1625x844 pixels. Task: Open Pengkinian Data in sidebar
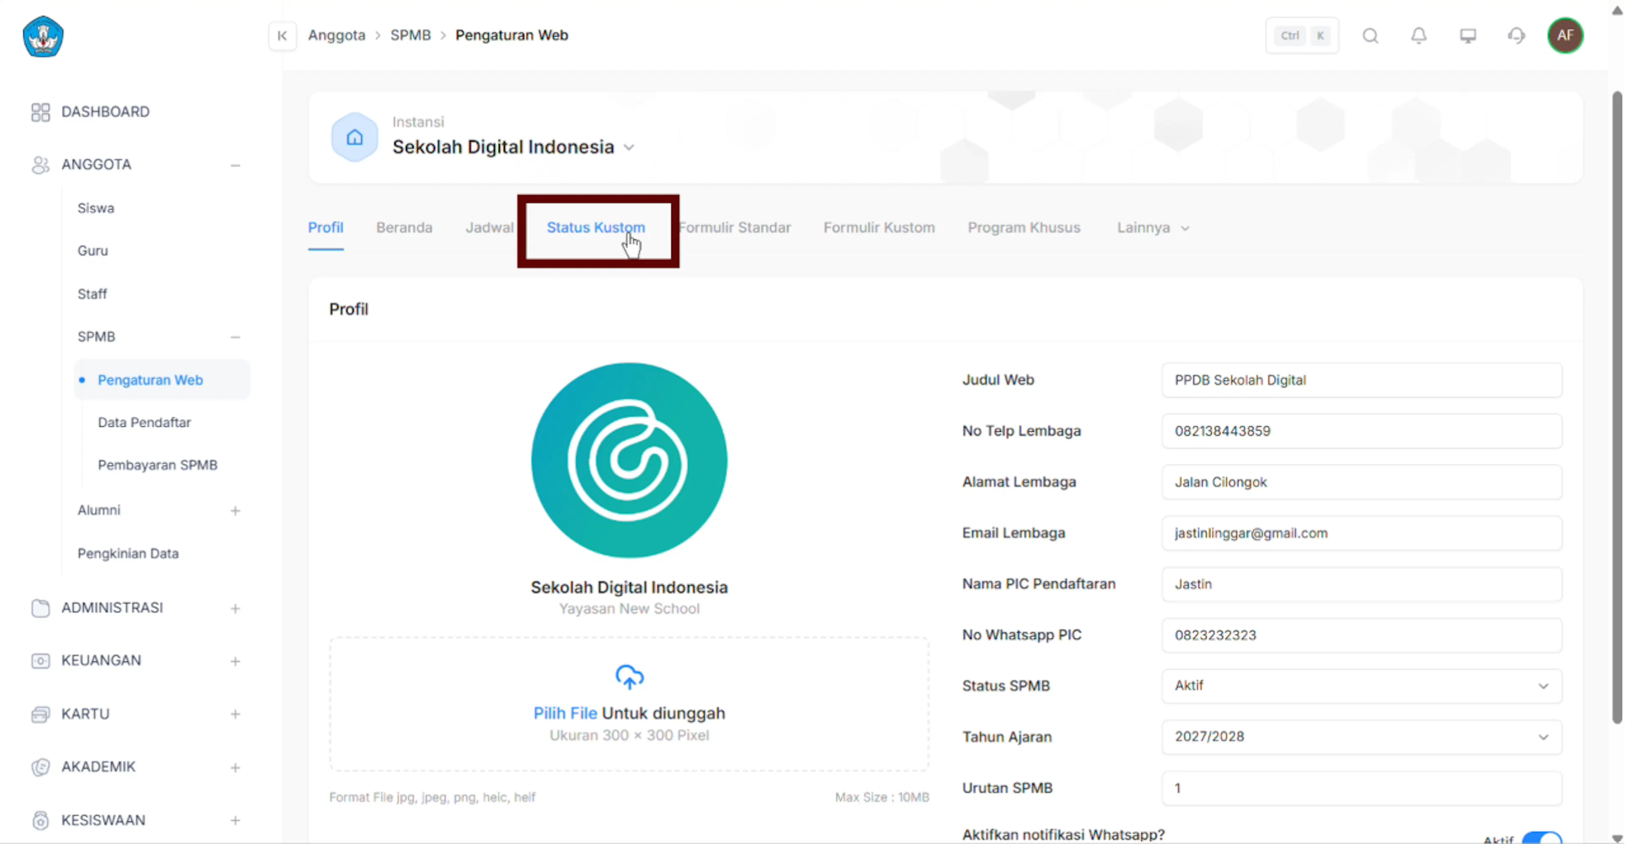tap(128, 554)
